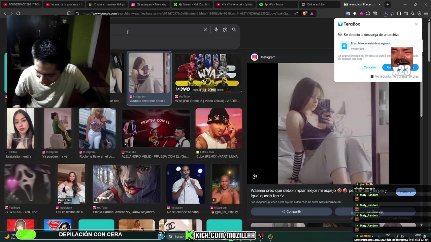Screen dimensions: 431x242
Task: Open EL WAZAA YouTube ghostface thumbnail
Action: (27, 184)
